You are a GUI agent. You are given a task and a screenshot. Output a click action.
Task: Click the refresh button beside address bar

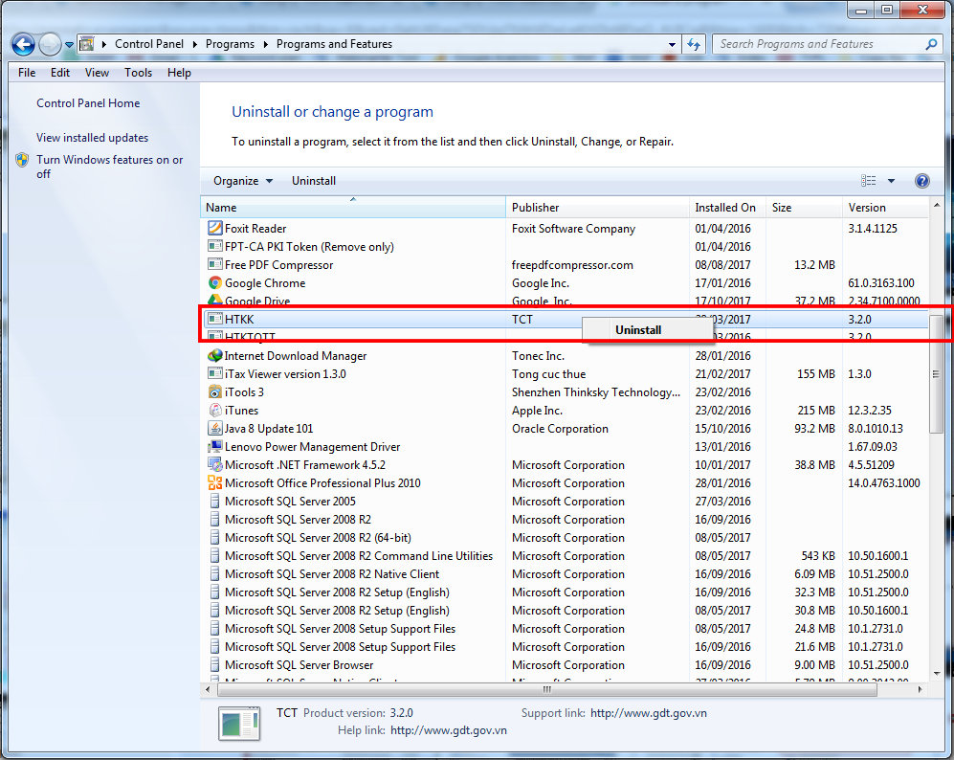[x=694, y=44]
